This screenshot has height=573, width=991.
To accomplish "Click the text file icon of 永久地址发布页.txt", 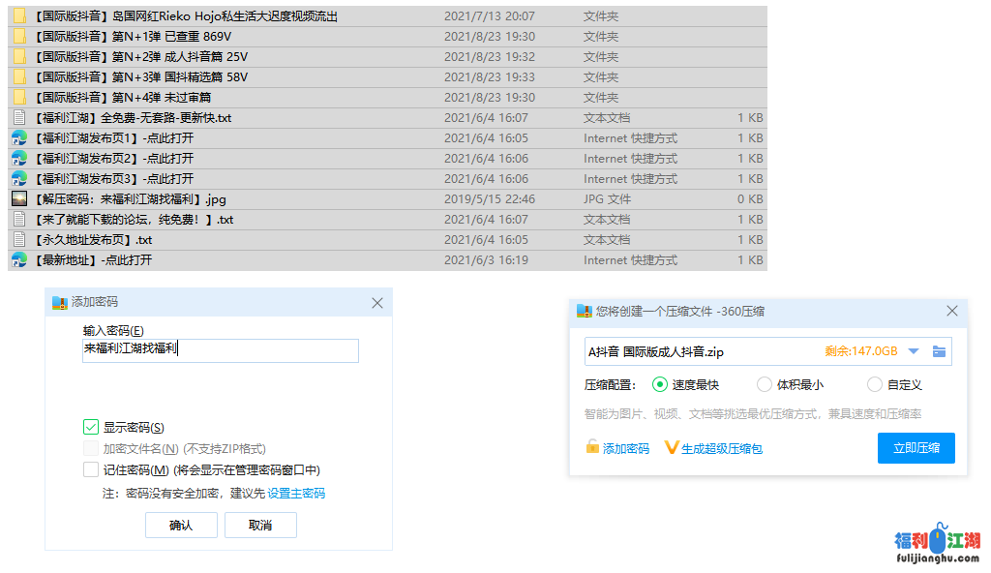I will point(18,240).
